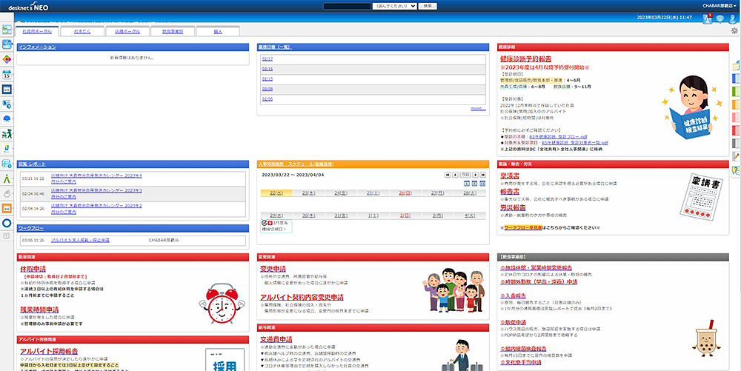The height and width of the screenshot is (371, 741).
Task: Click the 検索 search button
Action: [x=428, y=6]
